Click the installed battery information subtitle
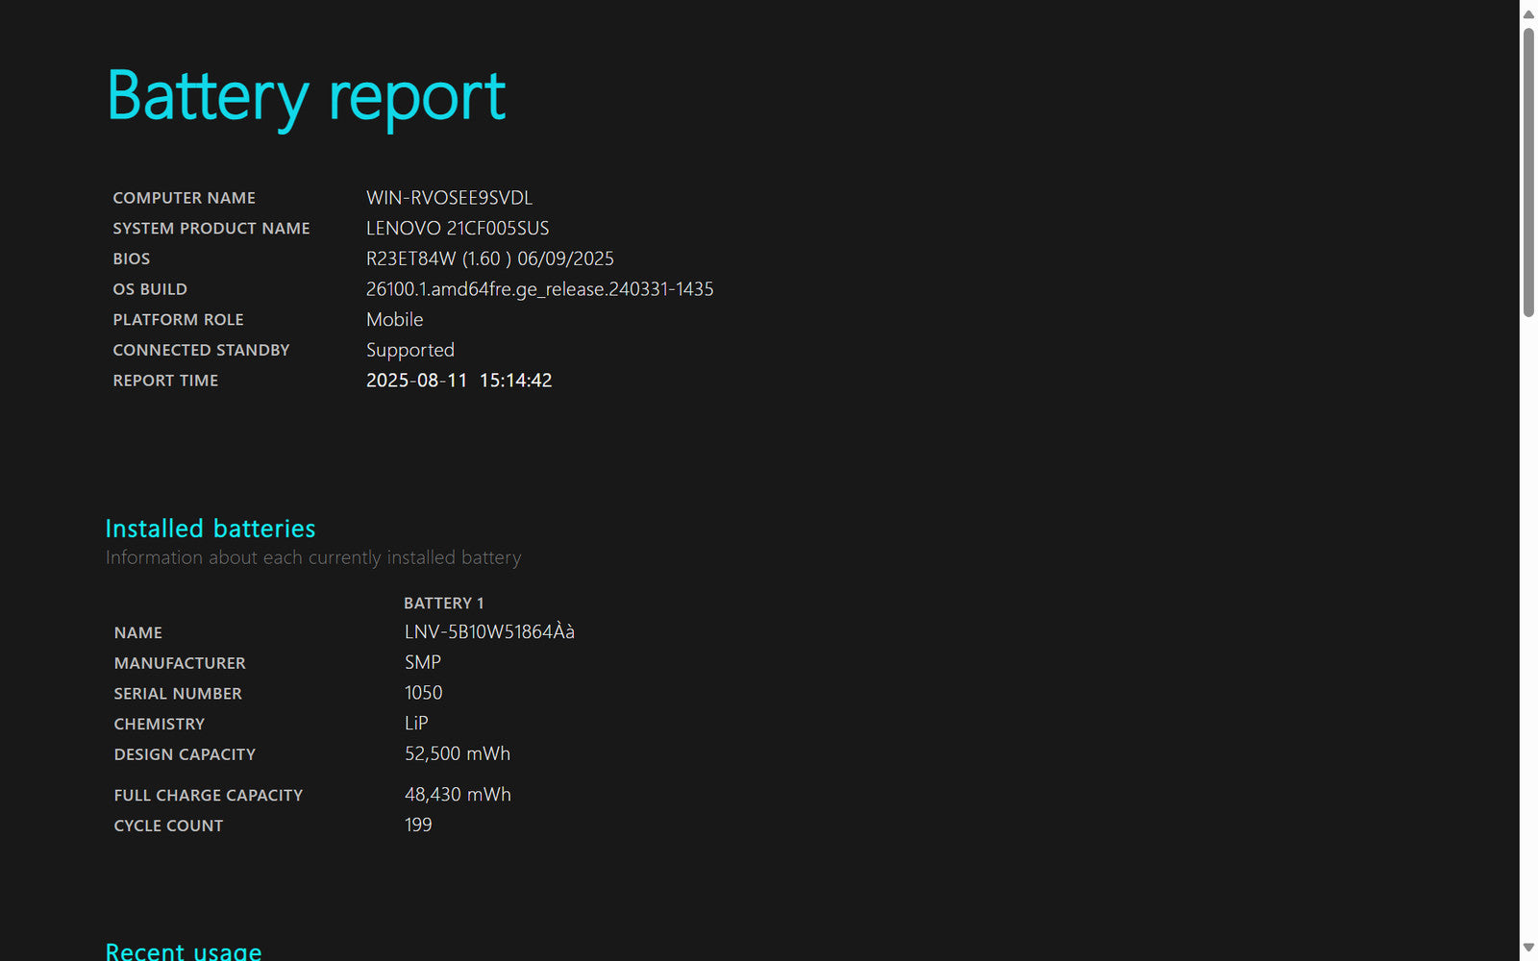Image resolution: width=1538 pixels, height=961 pixels. (313, 558)
